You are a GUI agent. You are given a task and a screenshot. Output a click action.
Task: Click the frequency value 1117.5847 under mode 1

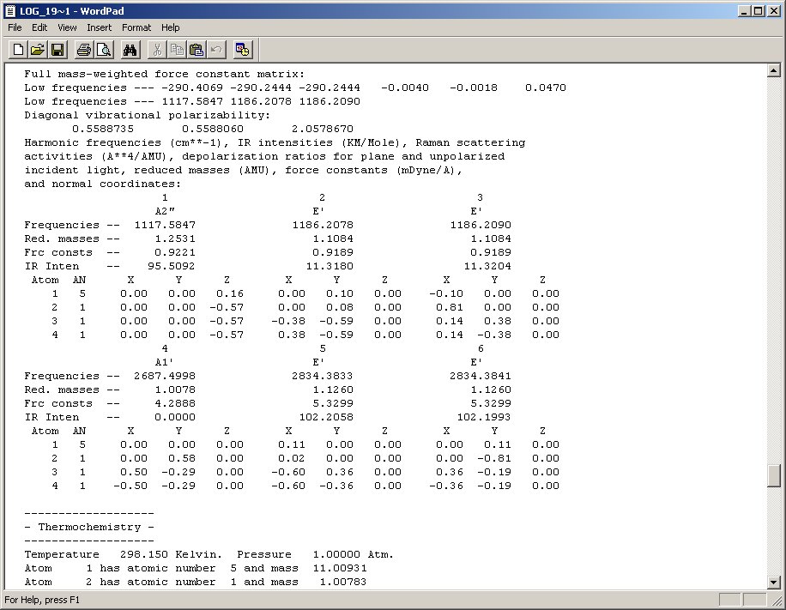165,225
